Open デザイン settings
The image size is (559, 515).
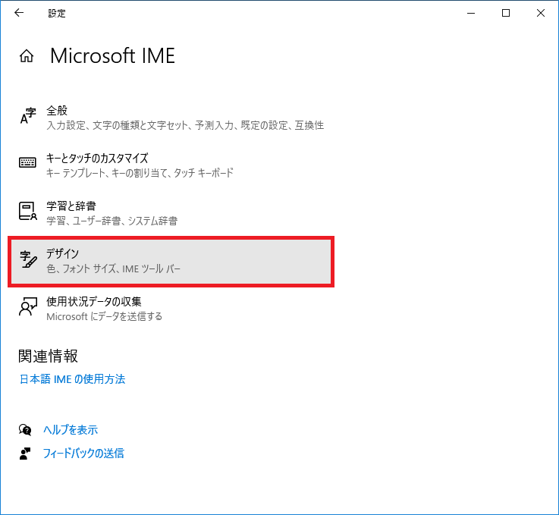pyautogui.click(x=171, y=261)
